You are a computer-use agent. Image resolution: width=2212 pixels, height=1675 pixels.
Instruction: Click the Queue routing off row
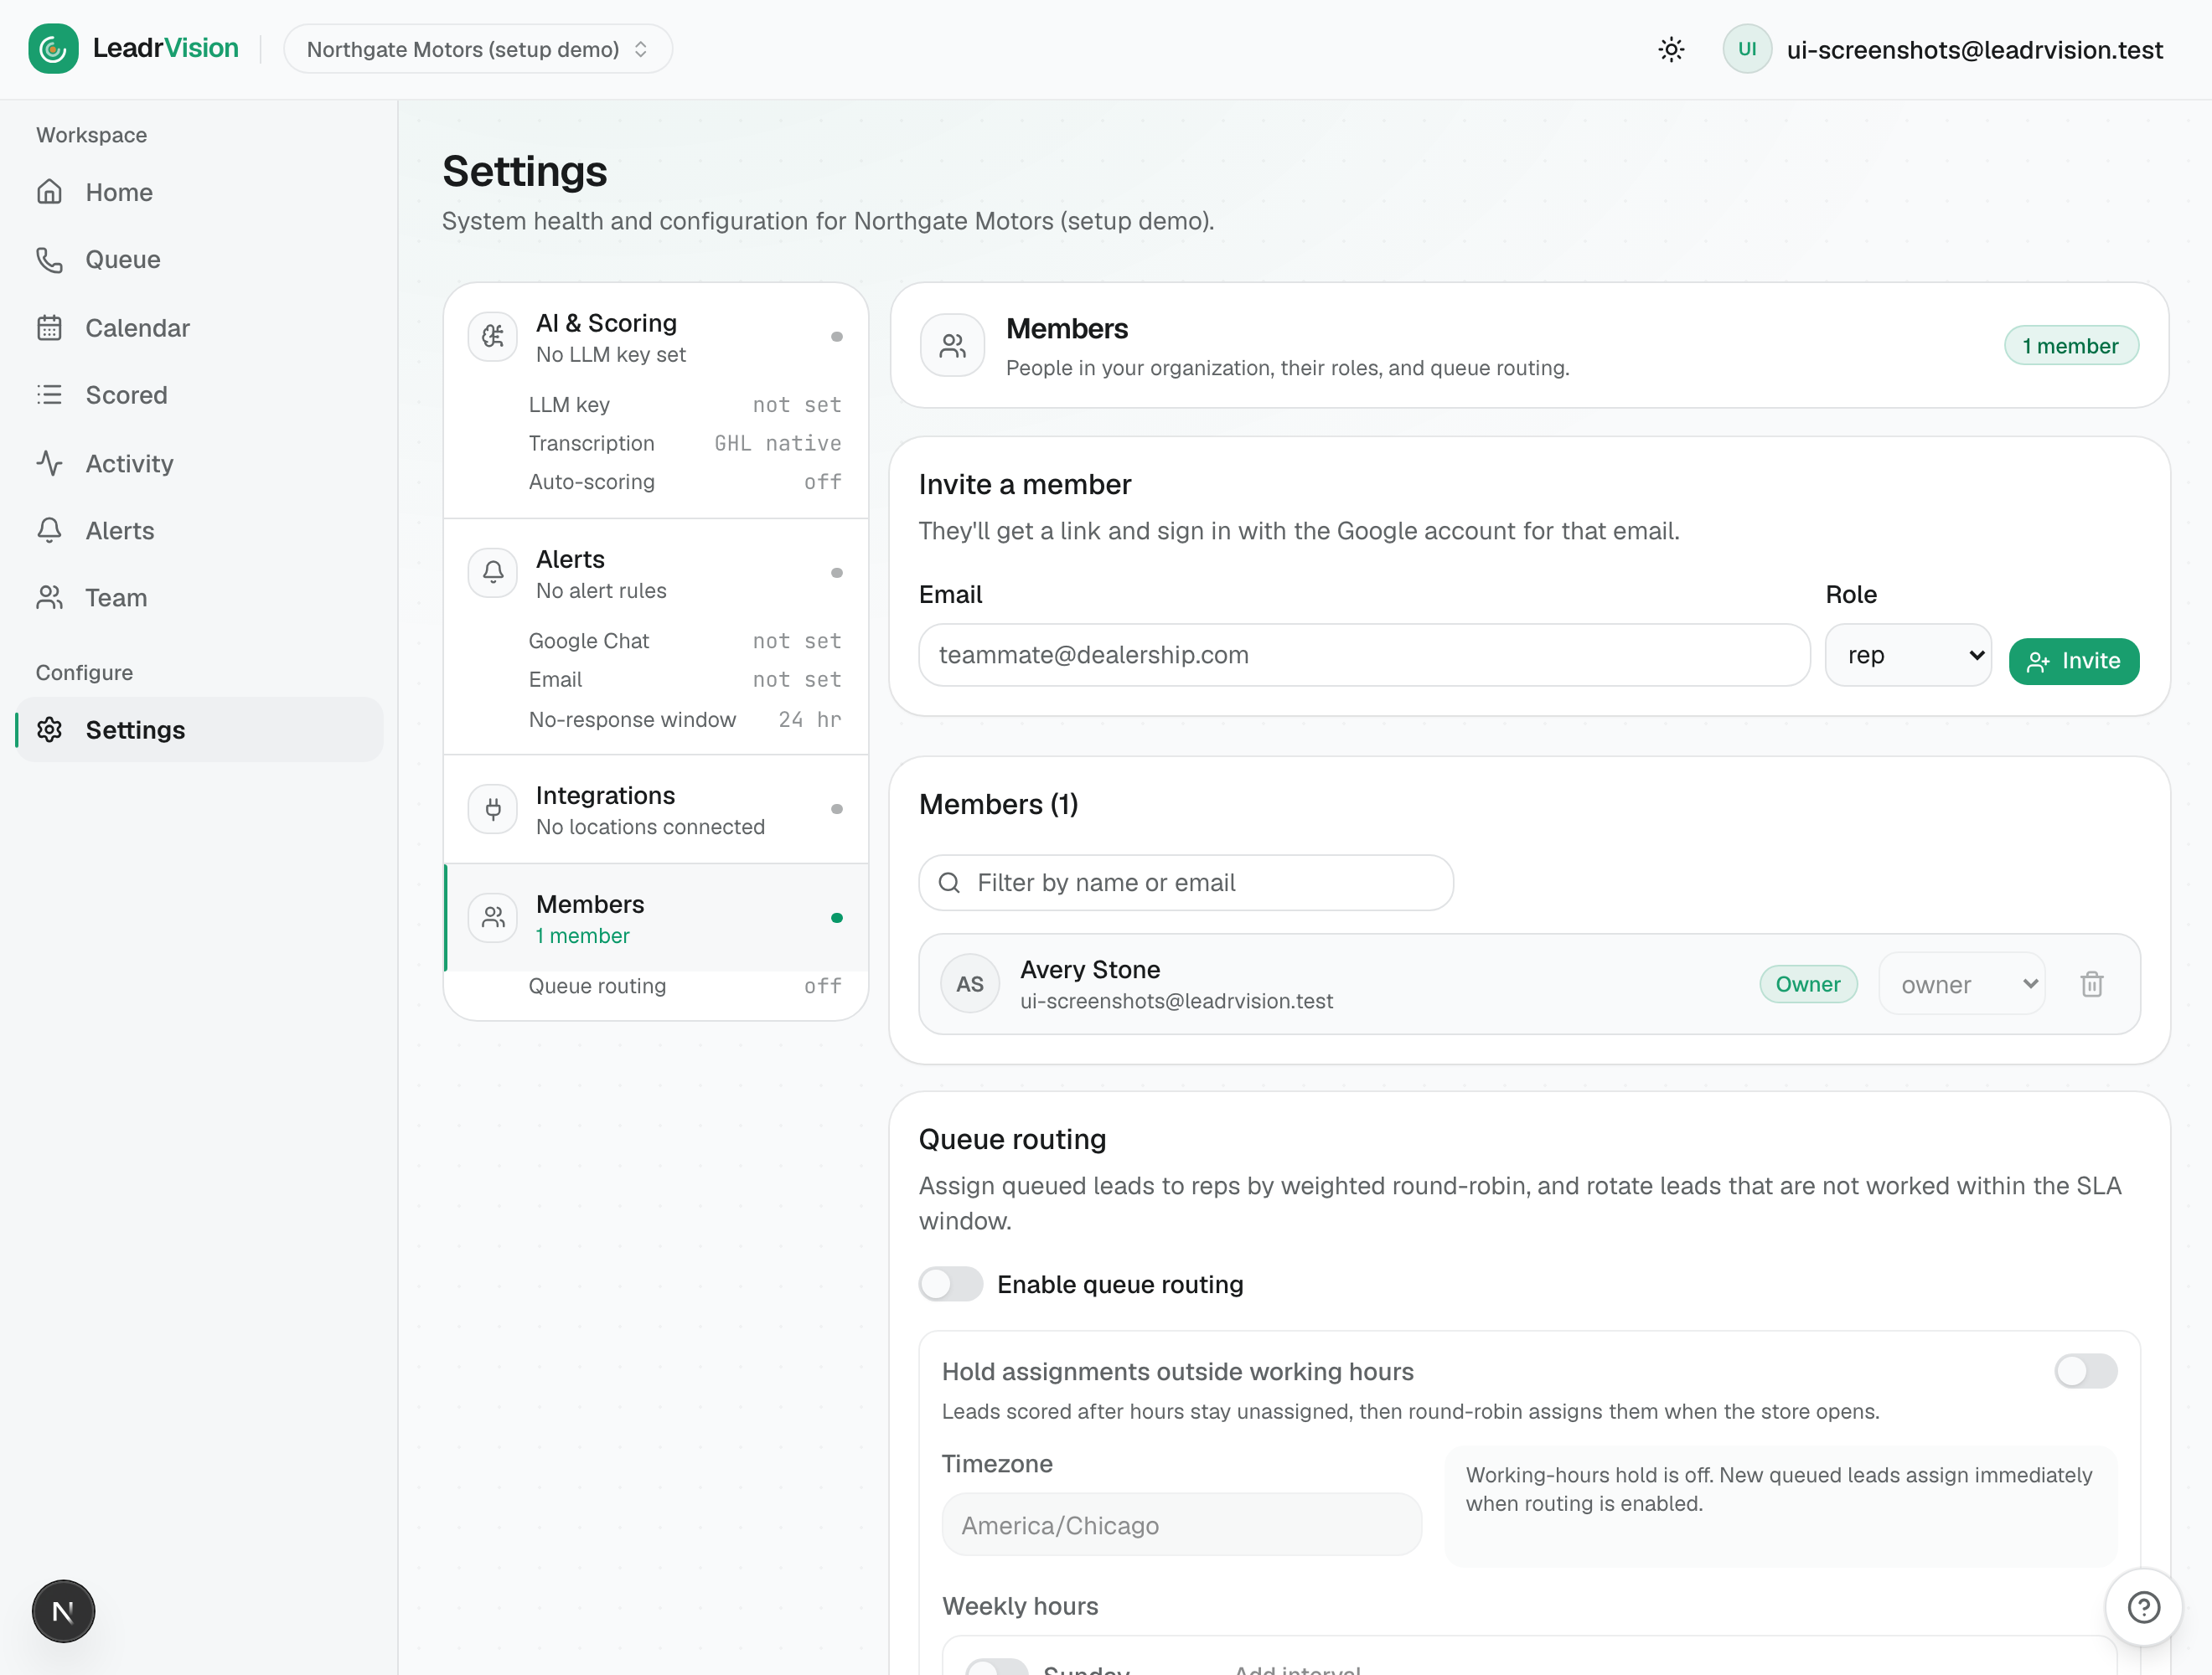pyautogui.click(x=685, y=987)
